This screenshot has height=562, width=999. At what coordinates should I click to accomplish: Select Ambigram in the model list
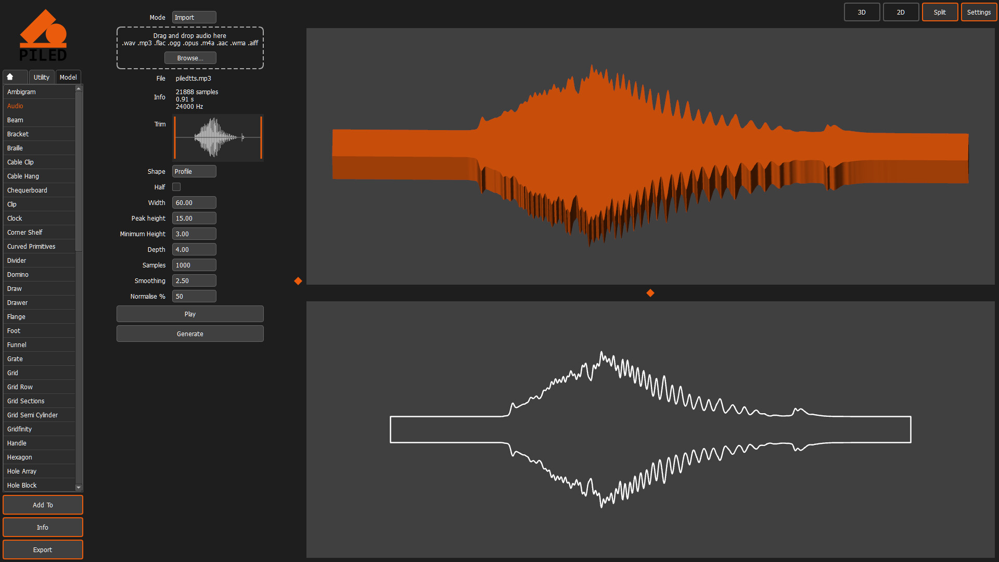coord(39,92)
